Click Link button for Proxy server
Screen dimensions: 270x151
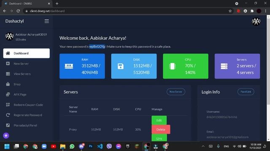[159, 138]
